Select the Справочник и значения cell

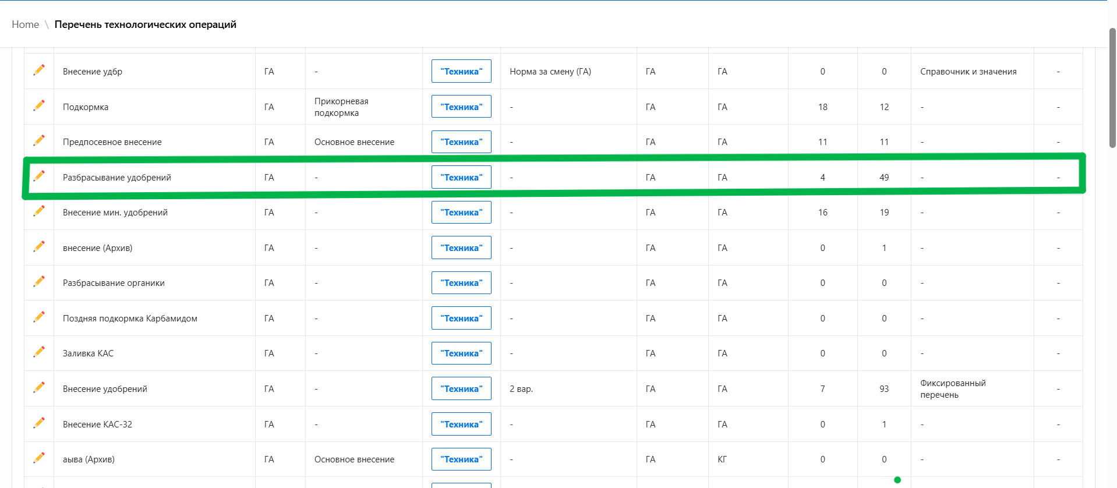click(968, 72)
